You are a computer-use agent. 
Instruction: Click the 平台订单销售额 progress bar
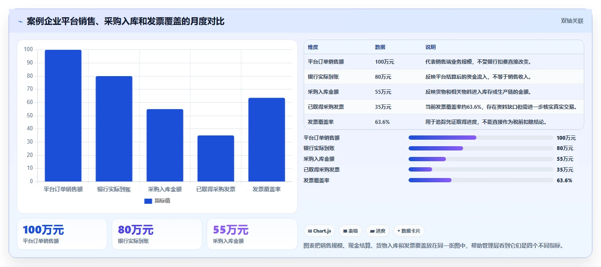[481, 138]
